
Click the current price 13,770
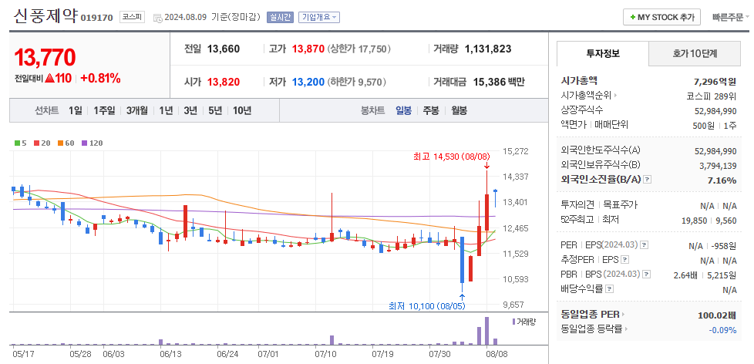click(45, 57)
